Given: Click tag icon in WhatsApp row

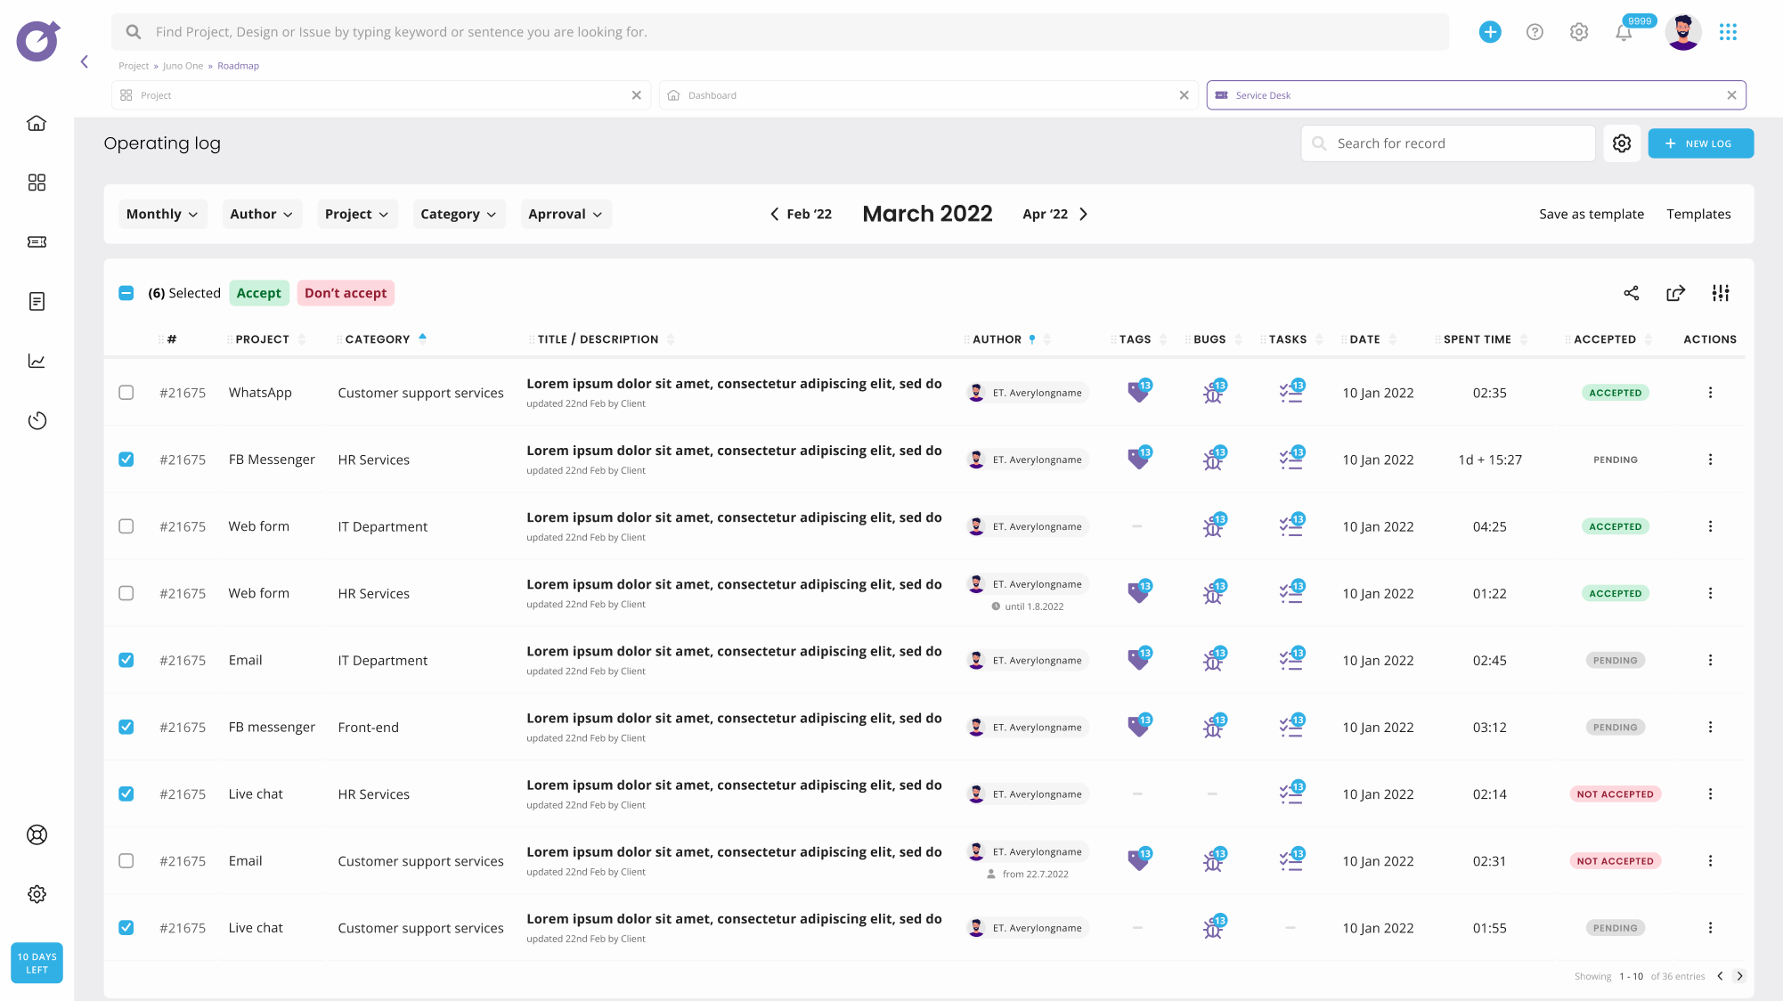Looking at the screenshot, I should point(1139,391).
